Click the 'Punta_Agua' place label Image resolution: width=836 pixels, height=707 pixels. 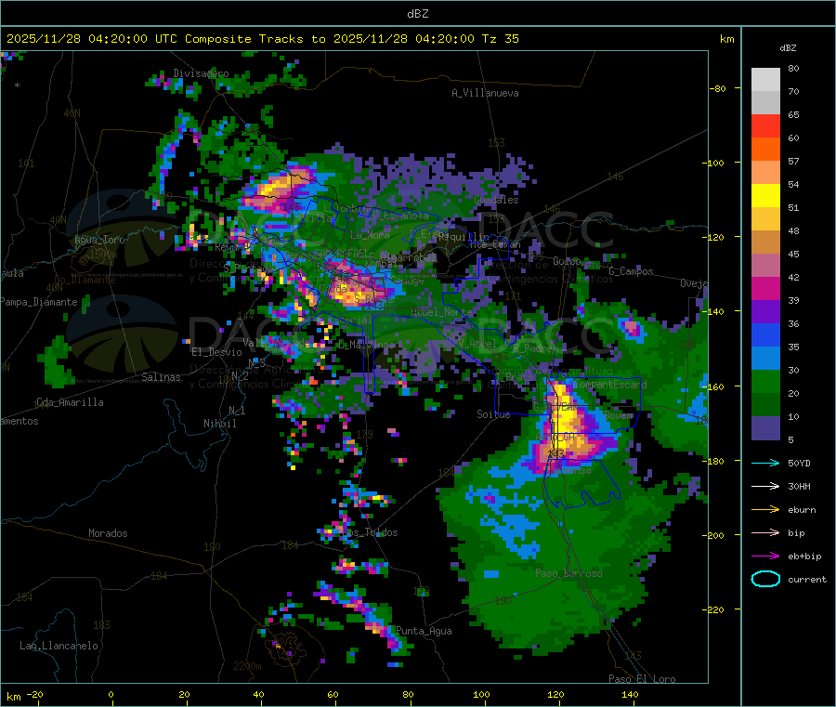[x=424, y=632]
